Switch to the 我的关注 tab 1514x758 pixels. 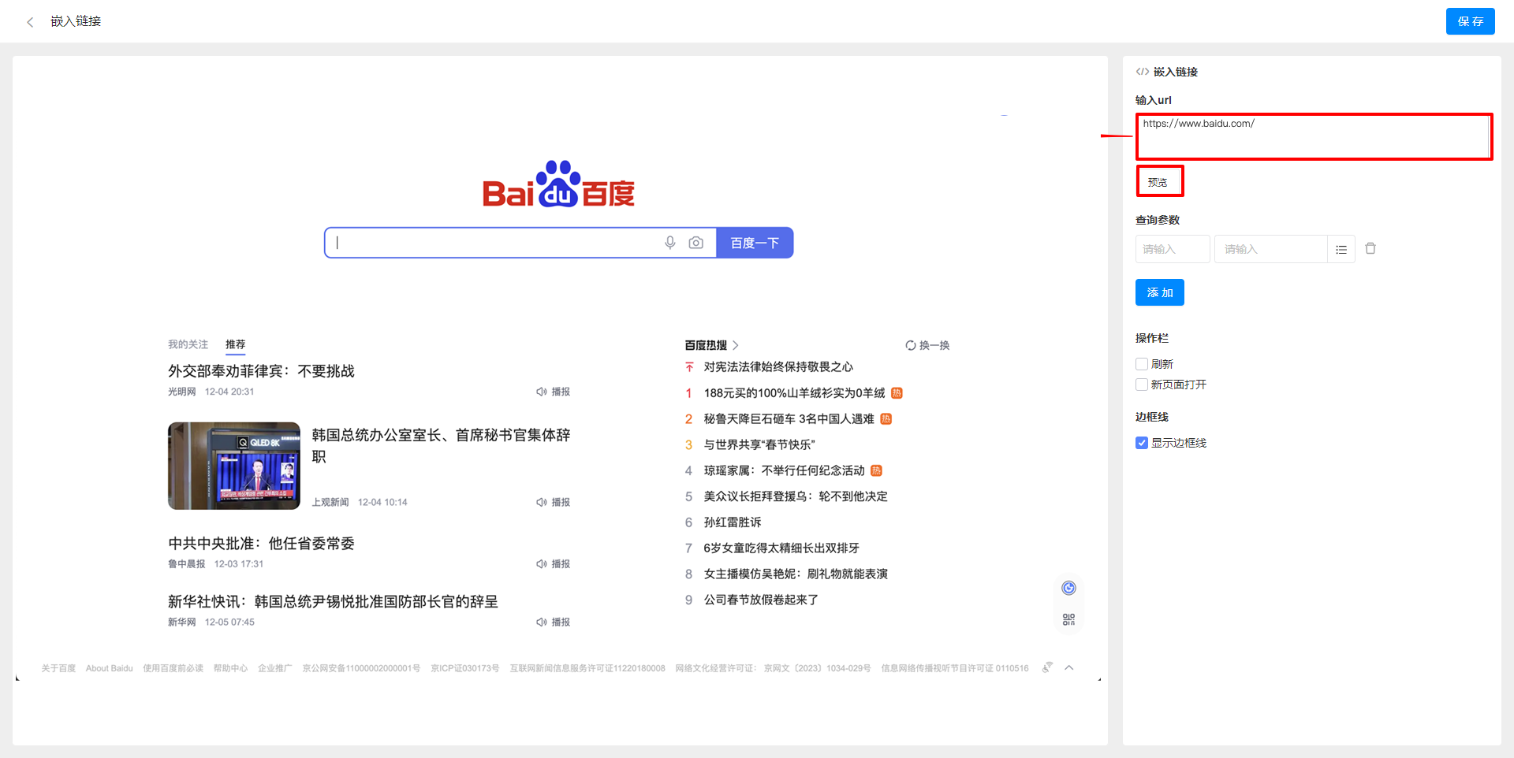pos(187,344)
